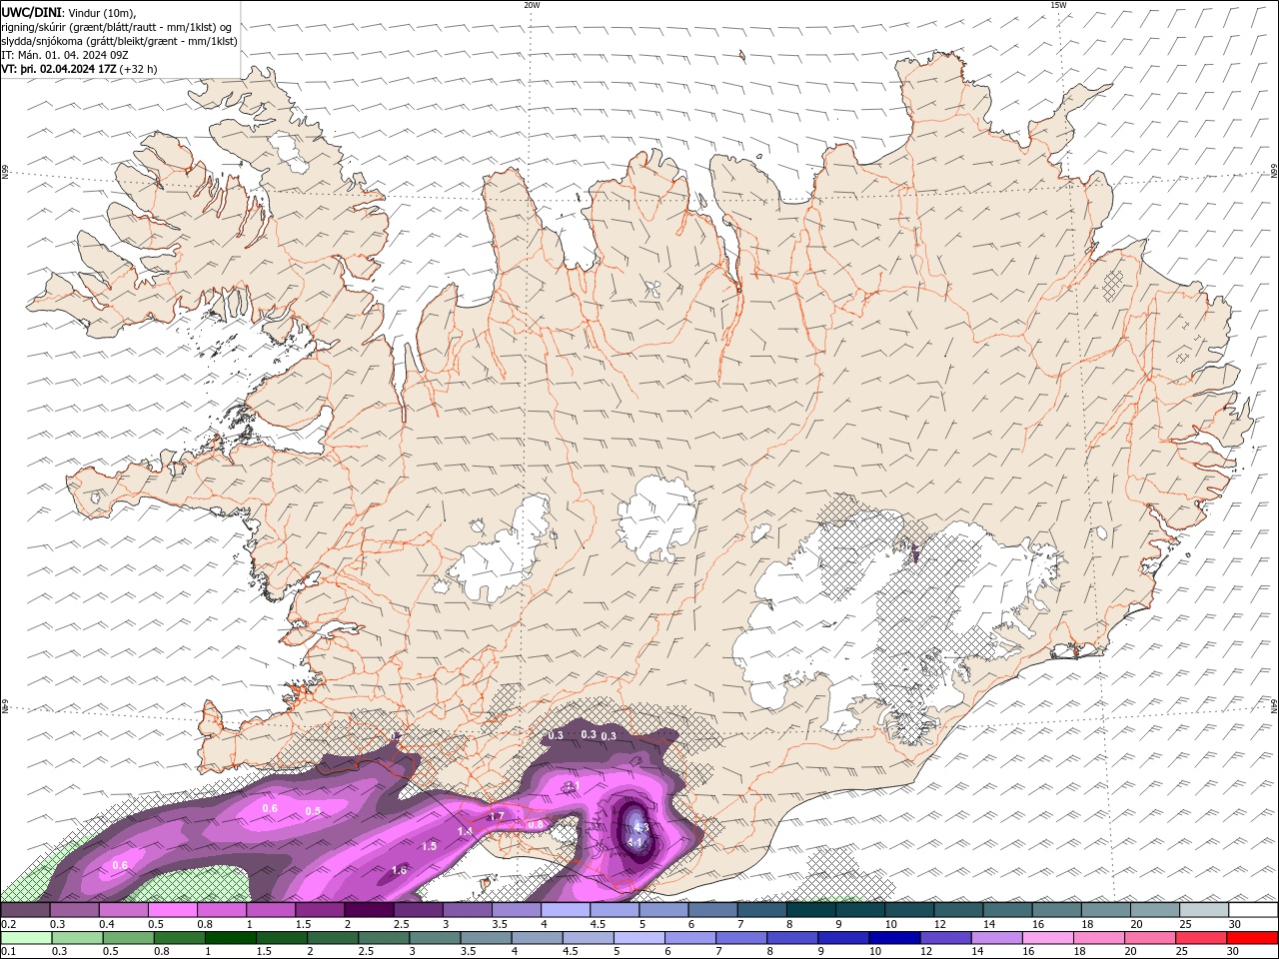1279x959 pixels.
Task: Select the pink snow swatch between 0.5 and 0.8
Action: point(172,910)
